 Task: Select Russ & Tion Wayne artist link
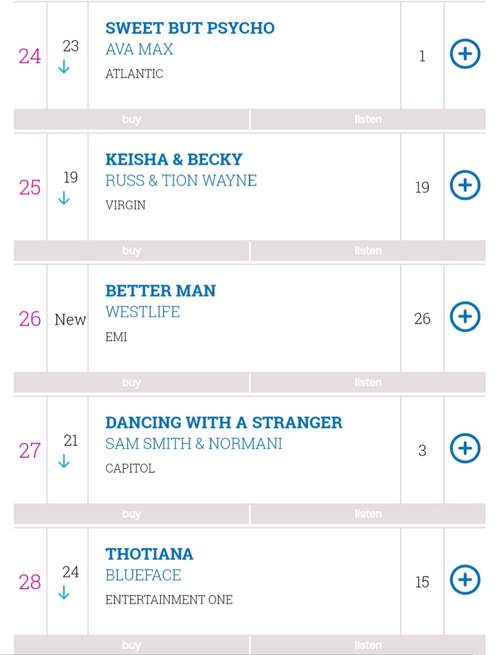[181, 181]
